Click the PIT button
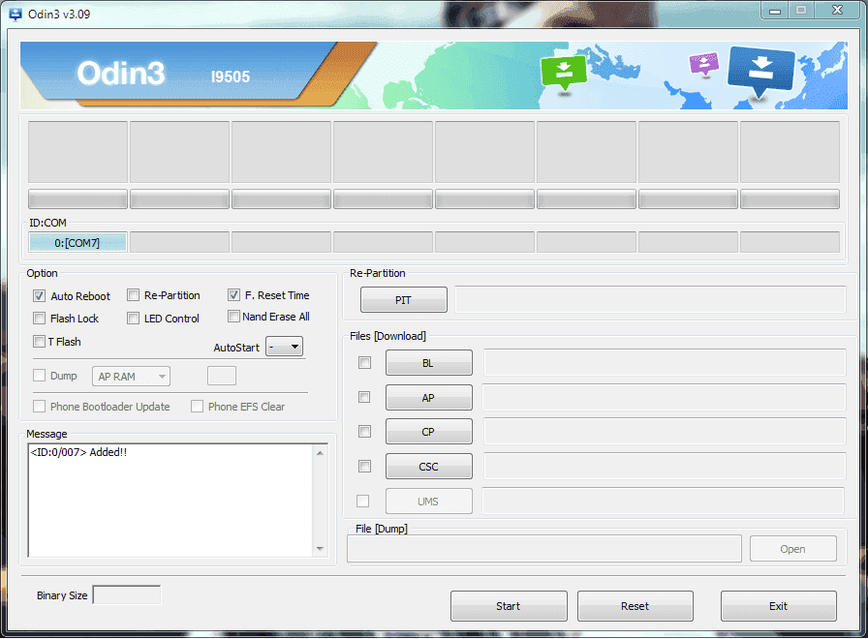 [x=404, y=300]
